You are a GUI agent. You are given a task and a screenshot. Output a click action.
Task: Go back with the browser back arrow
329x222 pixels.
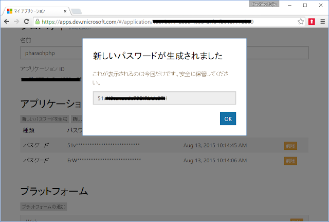point(7,22)
